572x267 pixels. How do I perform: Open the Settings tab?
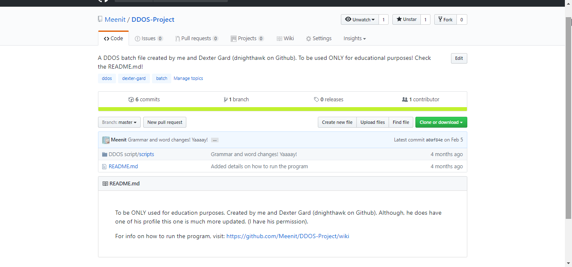(x=319, y=38)
